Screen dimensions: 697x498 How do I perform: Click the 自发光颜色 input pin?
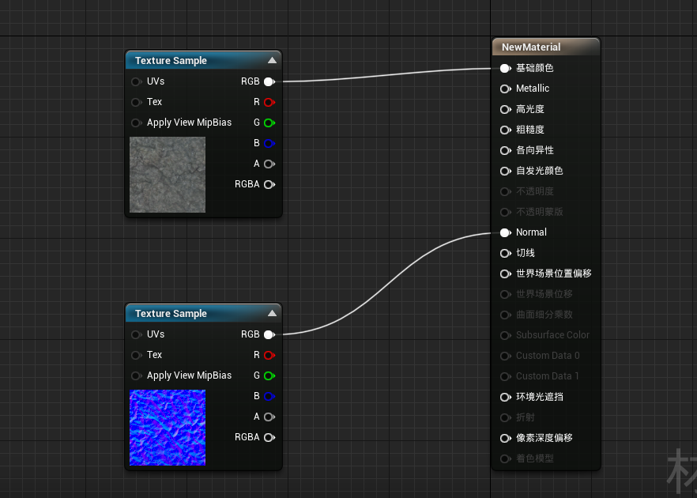point(506,172)
